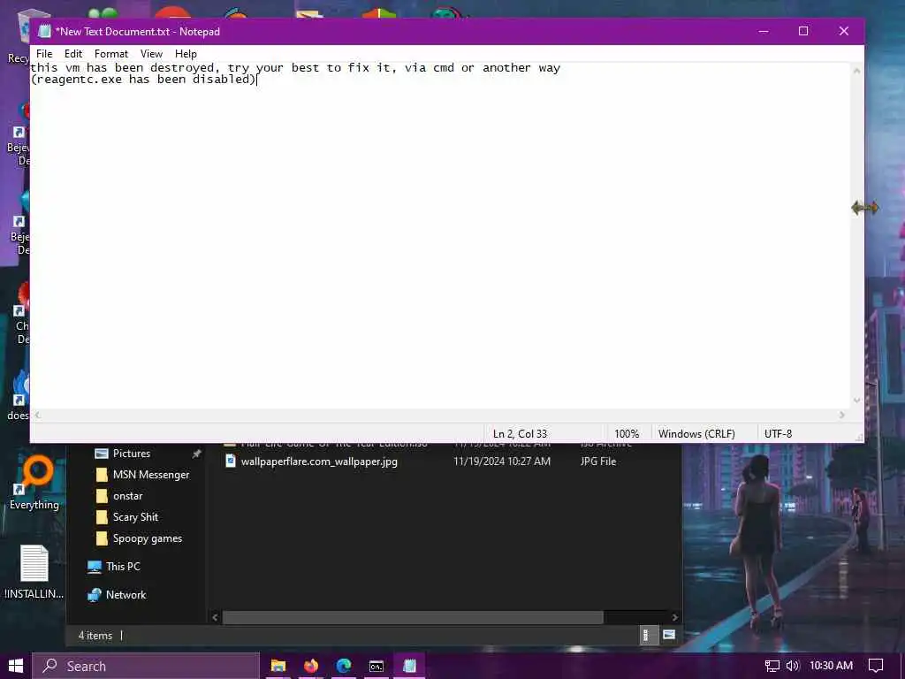Open the Format menu in Notepad
Screen dimensions: 905x679
(110, 54)
